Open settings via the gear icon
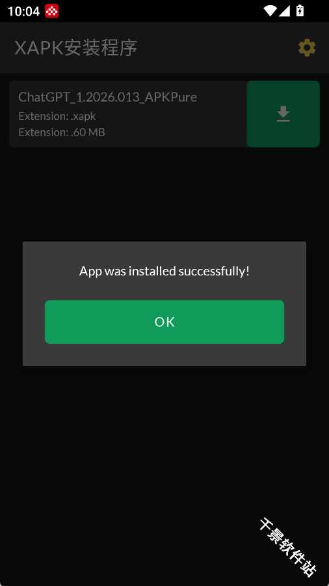Image resolution: width=329 pixels, height=586 pixels. click(x=307, y=48)
